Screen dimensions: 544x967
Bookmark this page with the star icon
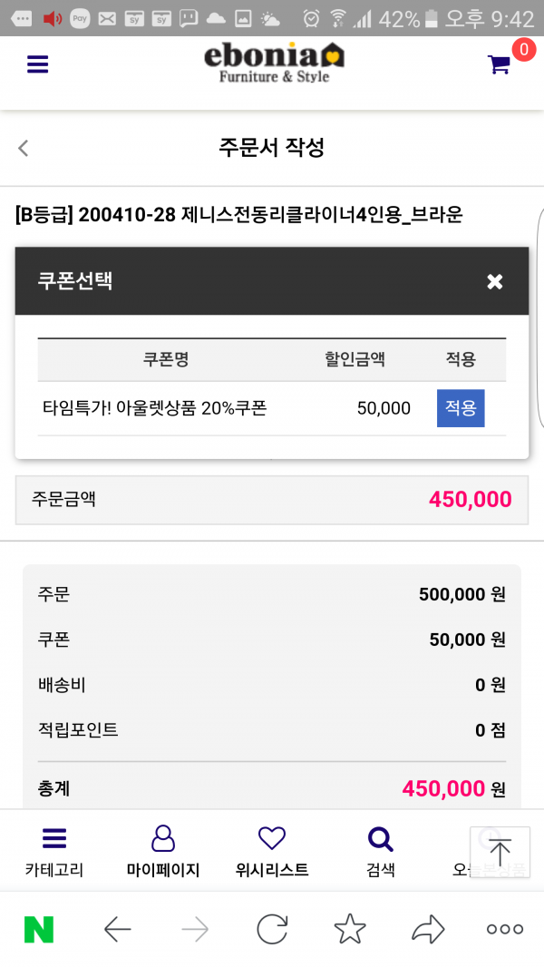[350, 929]
